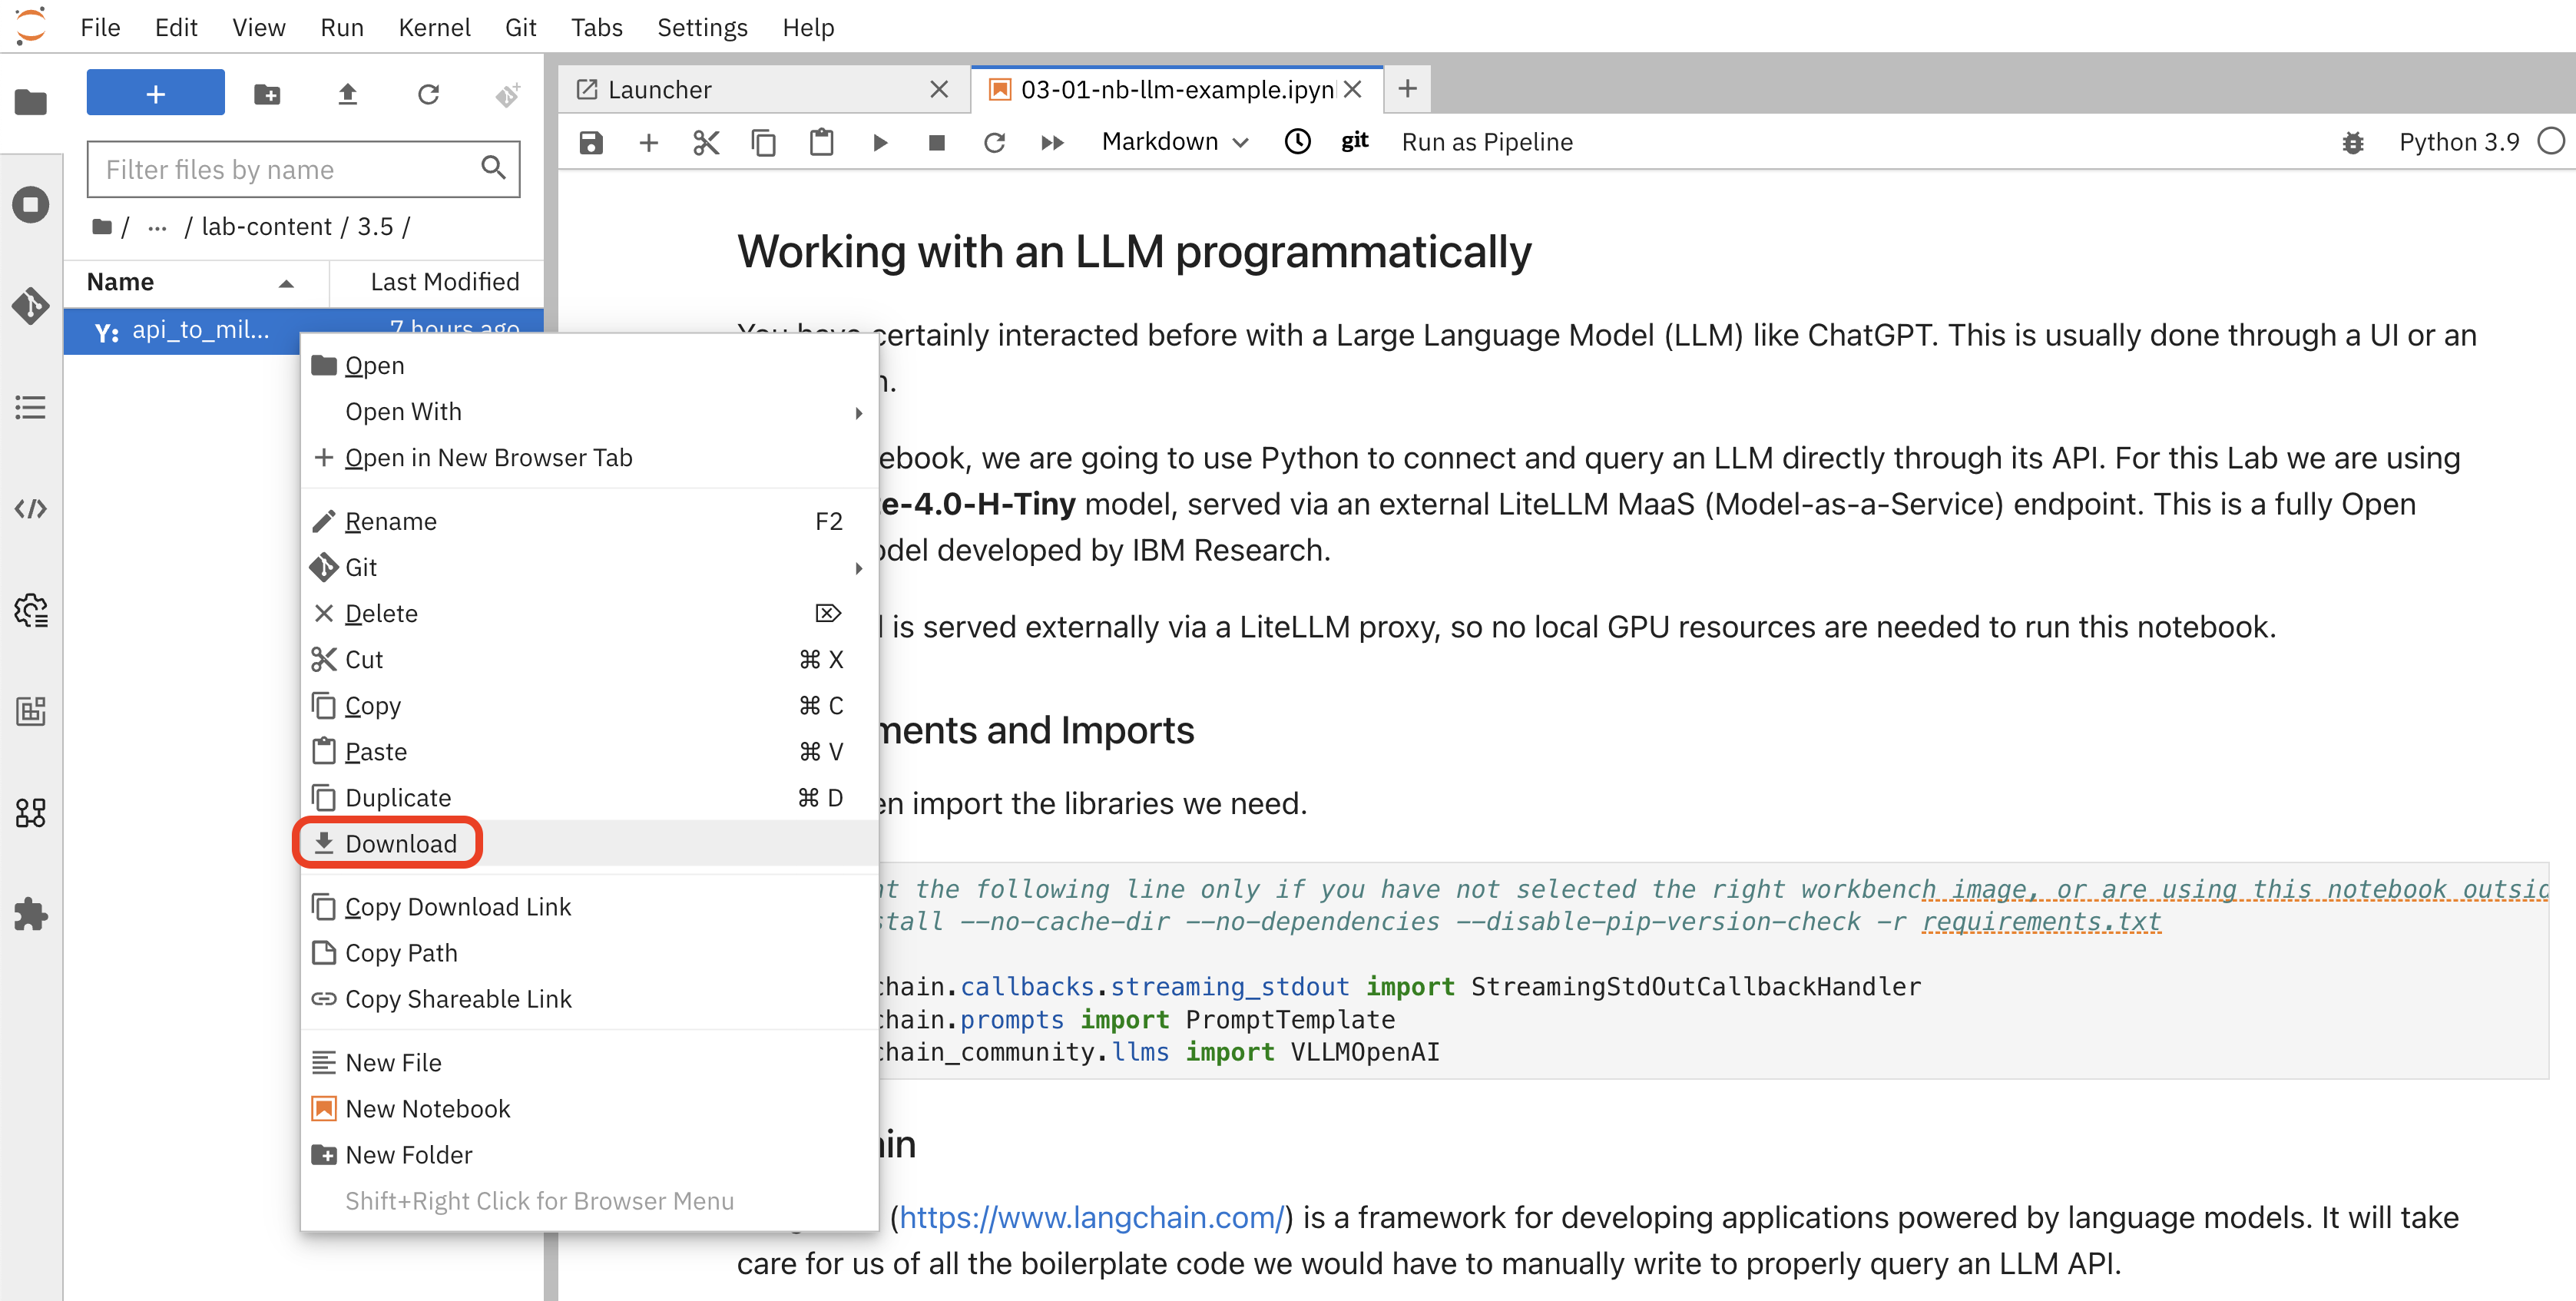Enable the debugger bug icon
This screenshot has height=1301, width=2576.
point(2355,142)
